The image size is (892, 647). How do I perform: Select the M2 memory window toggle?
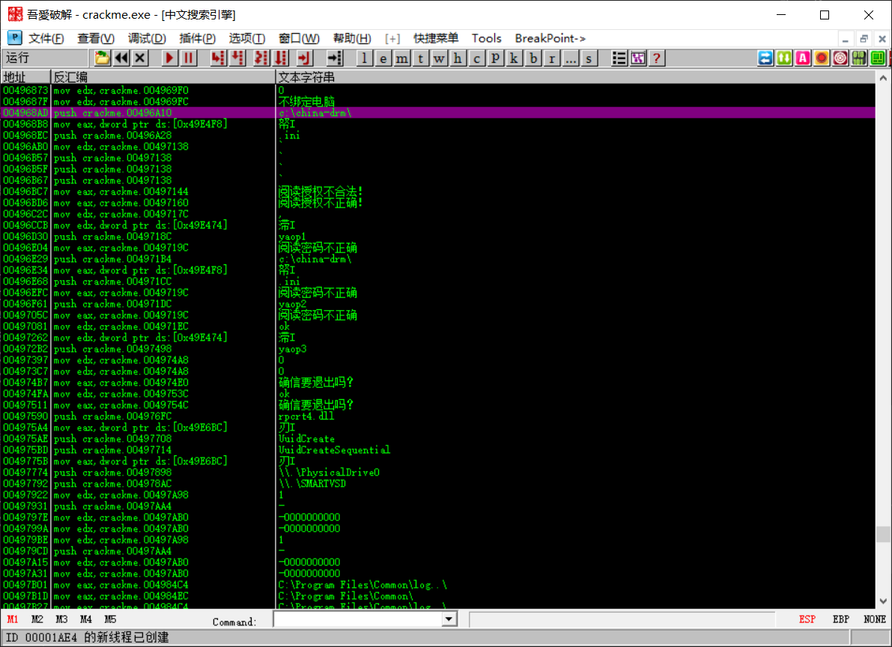tap(37, 620)
